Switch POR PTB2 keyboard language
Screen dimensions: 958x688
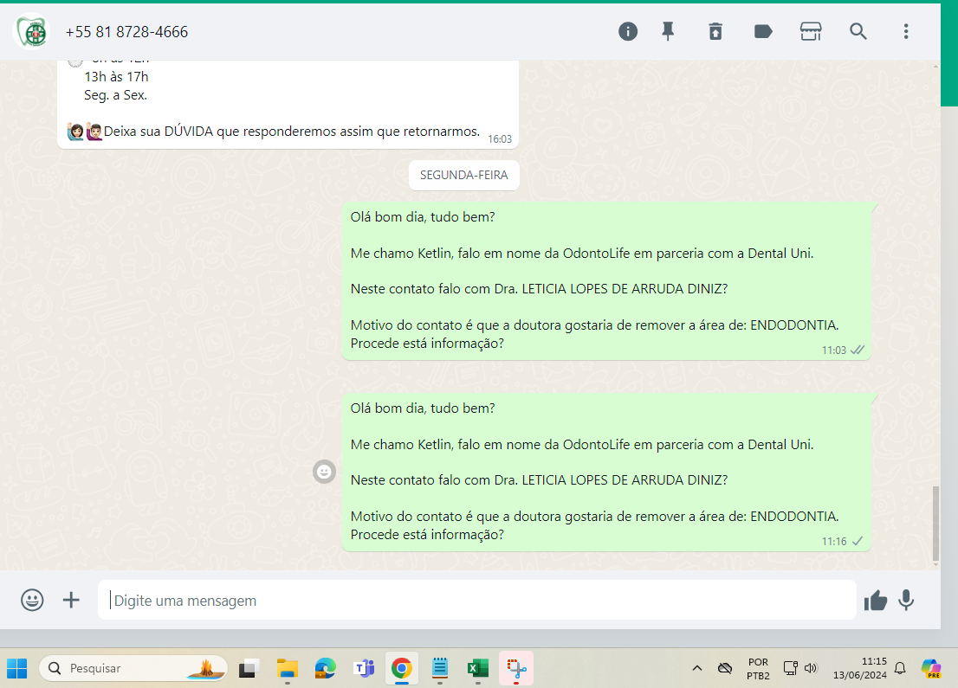(758, 668)
